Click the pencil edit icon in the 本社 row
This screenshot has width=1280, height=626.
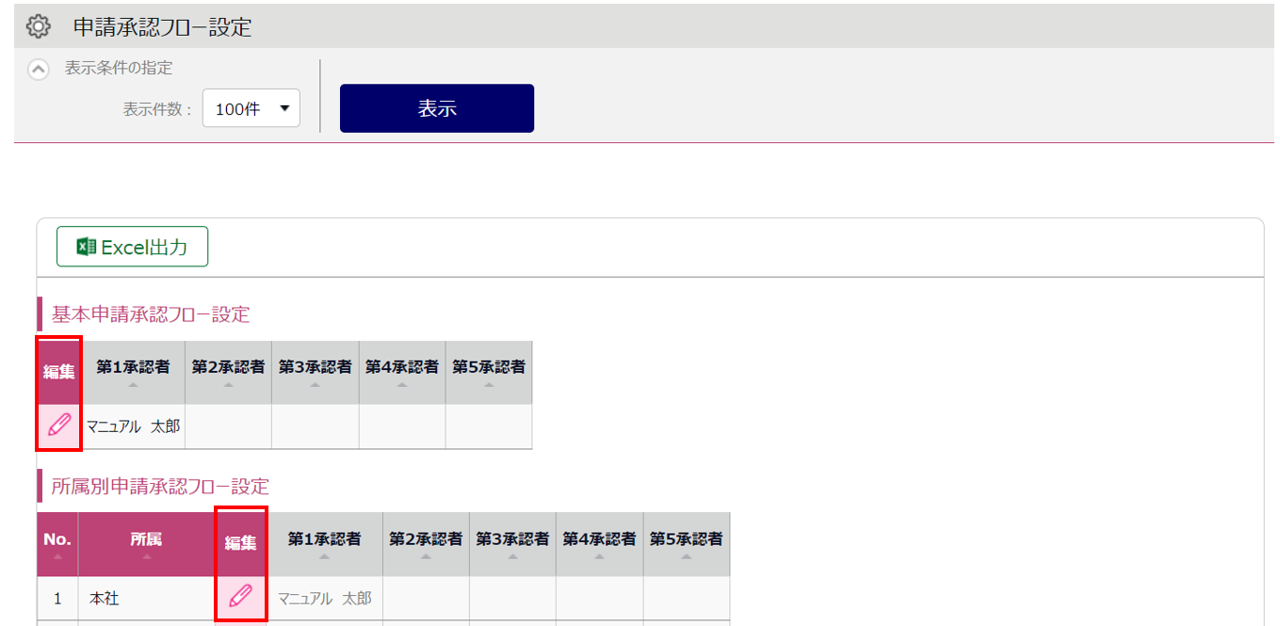tap(241, 597)
